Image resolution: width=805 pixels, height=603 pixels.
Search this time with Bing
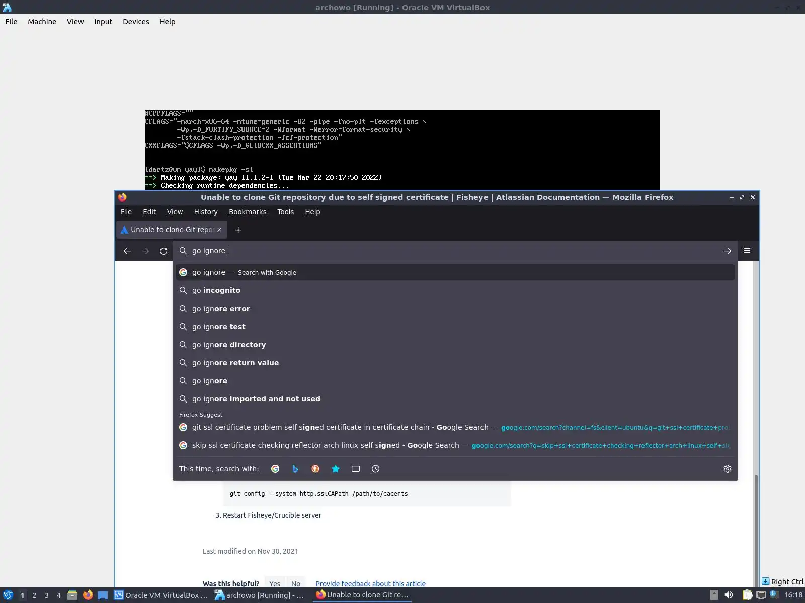coord(295,469)
